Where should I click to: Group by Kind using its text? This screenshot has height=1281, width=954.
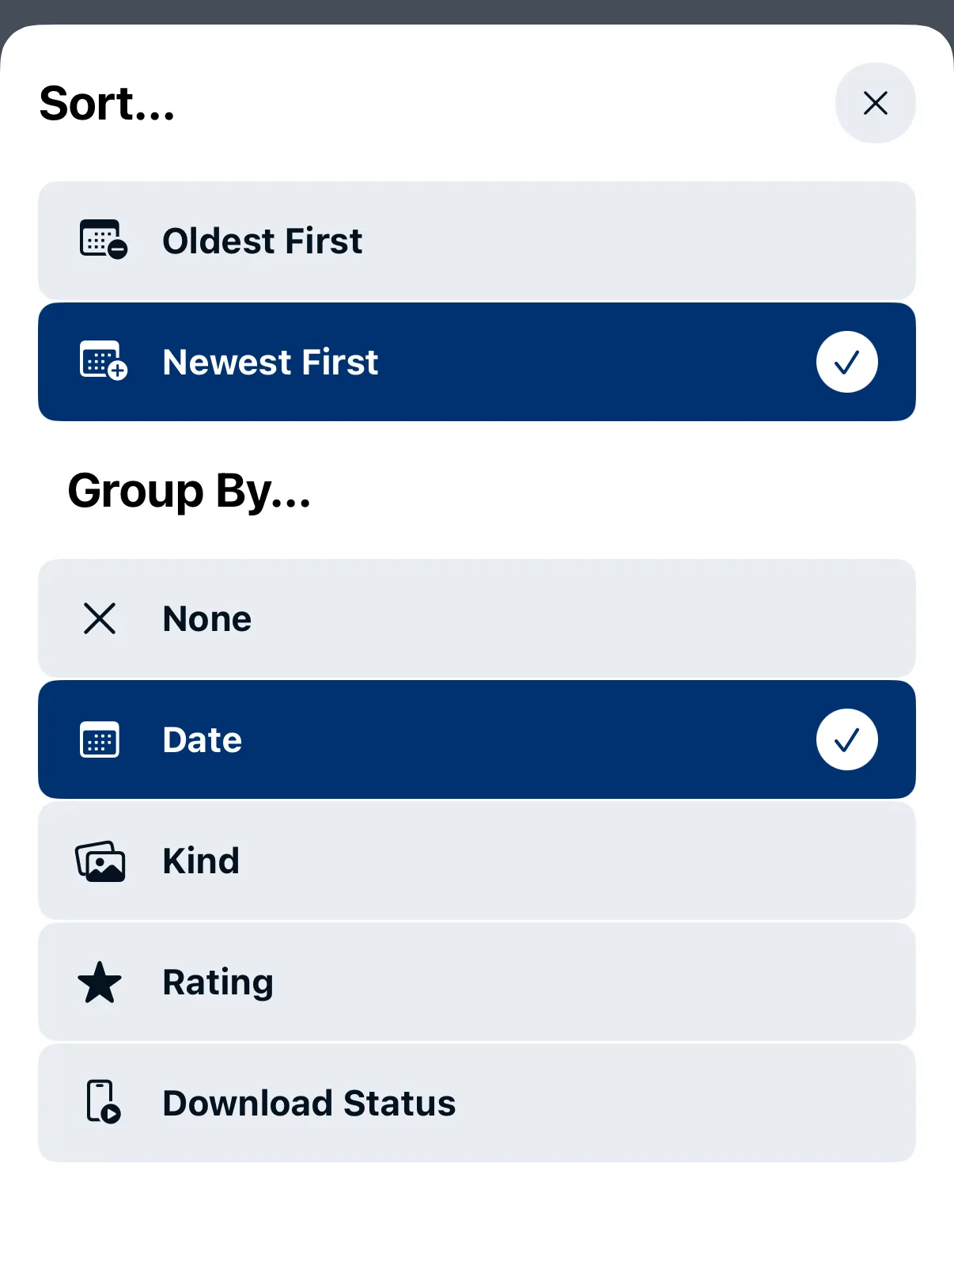(201, 861)
